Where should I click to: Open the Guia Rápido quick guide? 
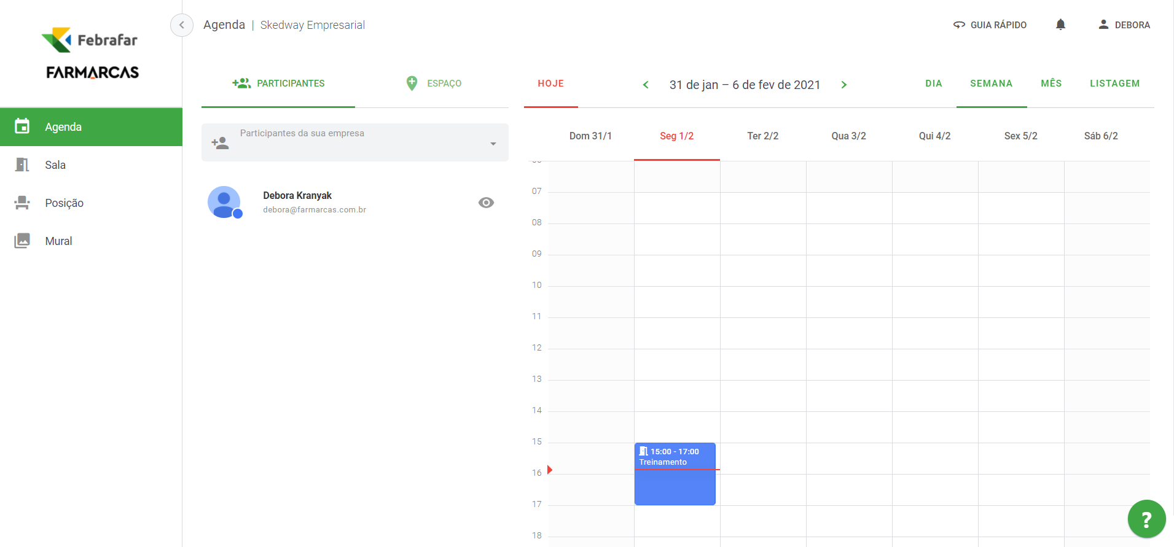[x=990, y=25]
